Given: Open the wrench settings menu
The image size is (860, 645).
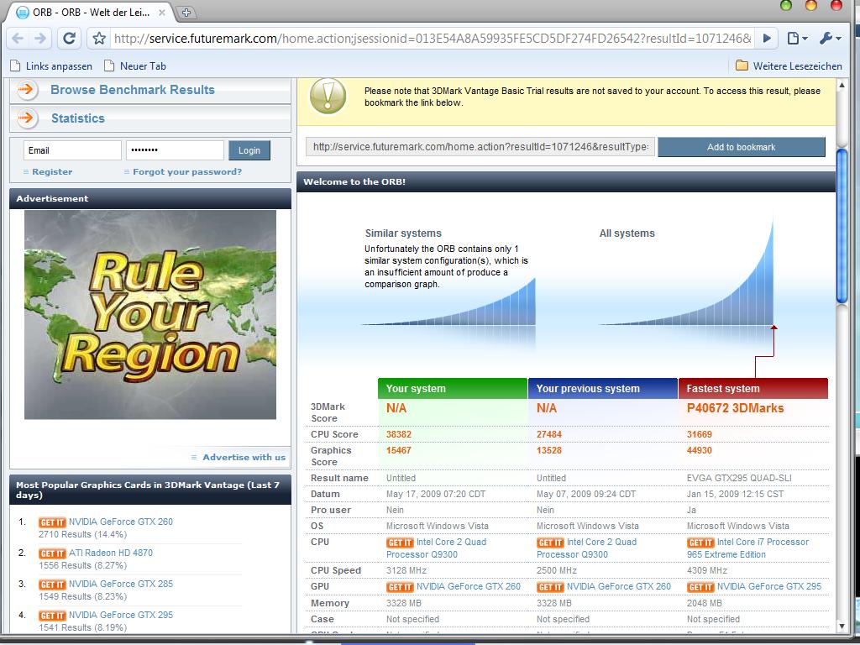Looking at the screenshot, I should pyautogui.click(x=830, y=39).
